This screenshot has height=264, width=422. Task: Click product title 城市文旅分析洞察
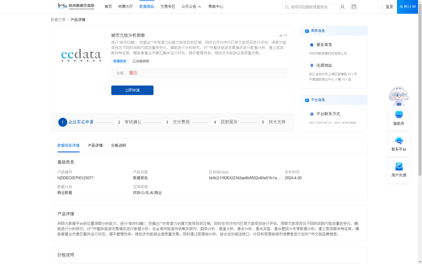pos(128,35)
